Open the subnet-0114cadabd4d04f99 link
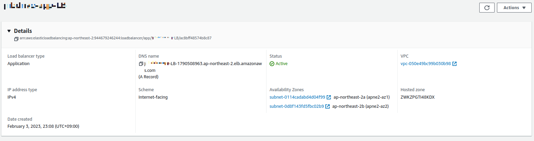The image size is (534, 141). pyautogui.click(x=297, y=97)
